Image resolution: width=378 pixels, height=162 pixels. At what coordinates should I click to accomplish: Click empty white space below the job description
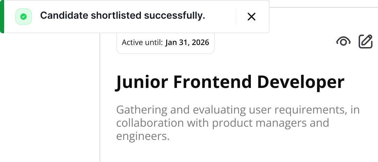pos(238,152)
